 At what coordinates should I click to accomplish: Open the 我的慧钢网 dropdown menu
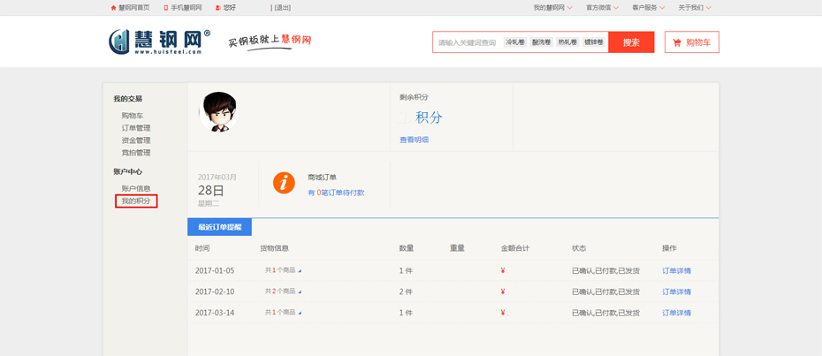pyautogui.click(x=552, y=8)
